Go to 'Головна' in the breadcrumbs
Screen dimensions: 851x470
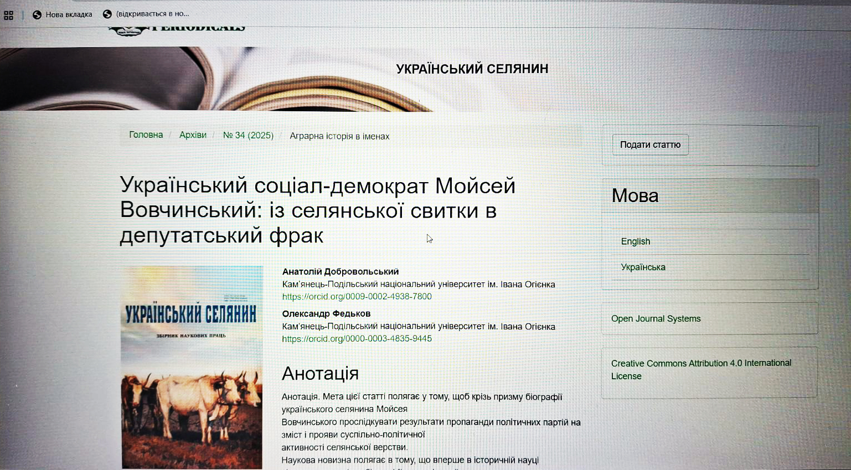pyautogui.click(x=146, y=135)
